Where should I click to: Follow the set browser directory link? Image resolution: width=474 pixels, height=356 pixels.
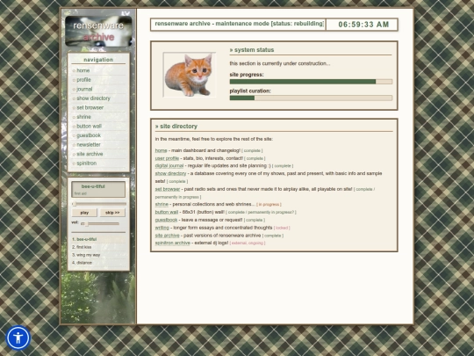(168, 189)
